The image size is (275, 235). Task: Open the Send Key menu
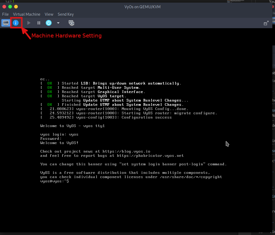[66, 14]
